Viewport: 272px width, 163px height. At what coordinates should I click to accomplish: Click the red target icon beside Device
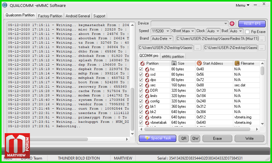(x=232, y=24)
